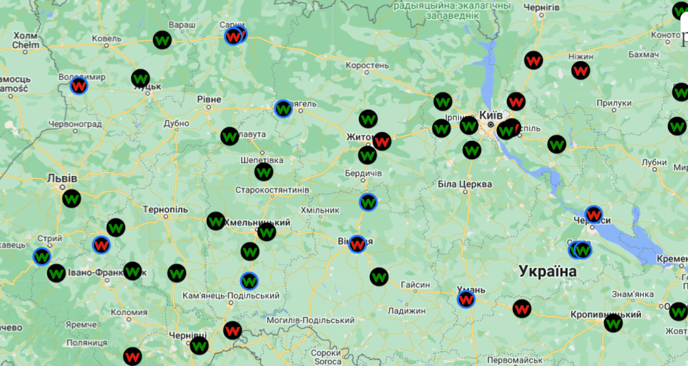Image resolution: width=688 pixels, height=366 pixels.
Task: Click the green W marker east of Ковель
Action: (162, 40)
